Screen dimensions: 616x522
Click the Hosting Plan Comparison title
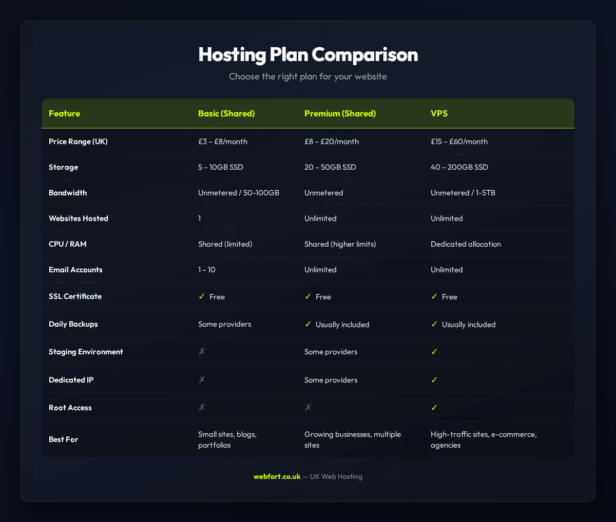308,54
